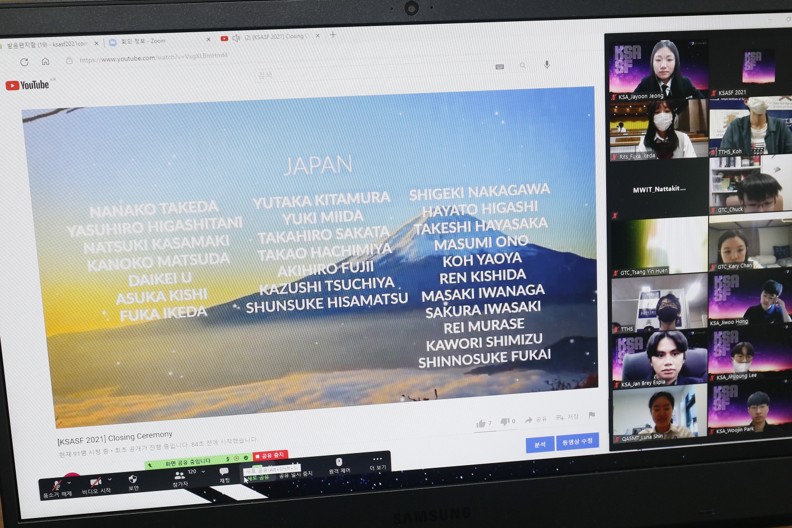Open More (더 보기) three-dot menu

(x=378, y=463)
